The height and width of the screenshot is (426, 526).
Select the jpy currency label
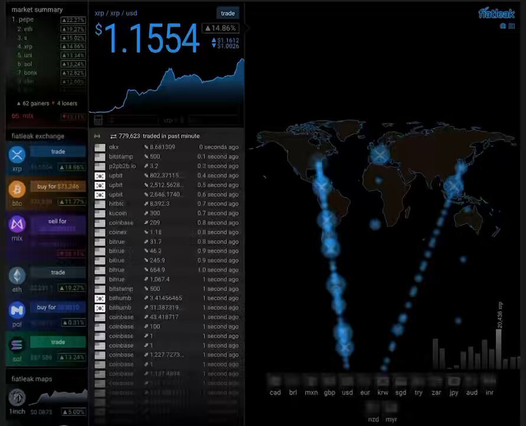(x=454, y=393)
